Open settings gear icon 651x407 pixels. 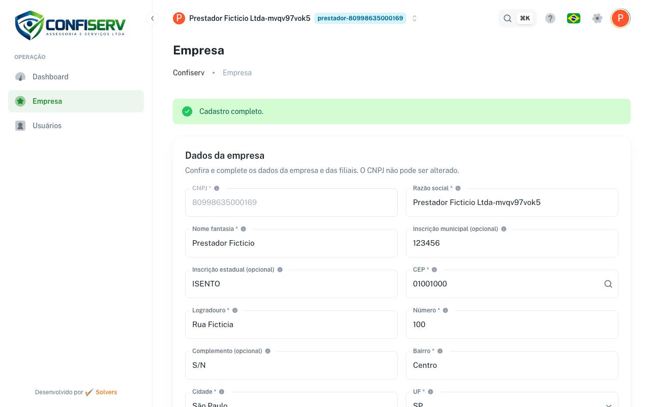[x=598, y=18]
